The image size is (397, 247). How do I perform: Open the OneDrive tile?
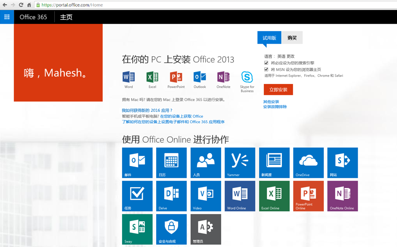pos(309,163)
